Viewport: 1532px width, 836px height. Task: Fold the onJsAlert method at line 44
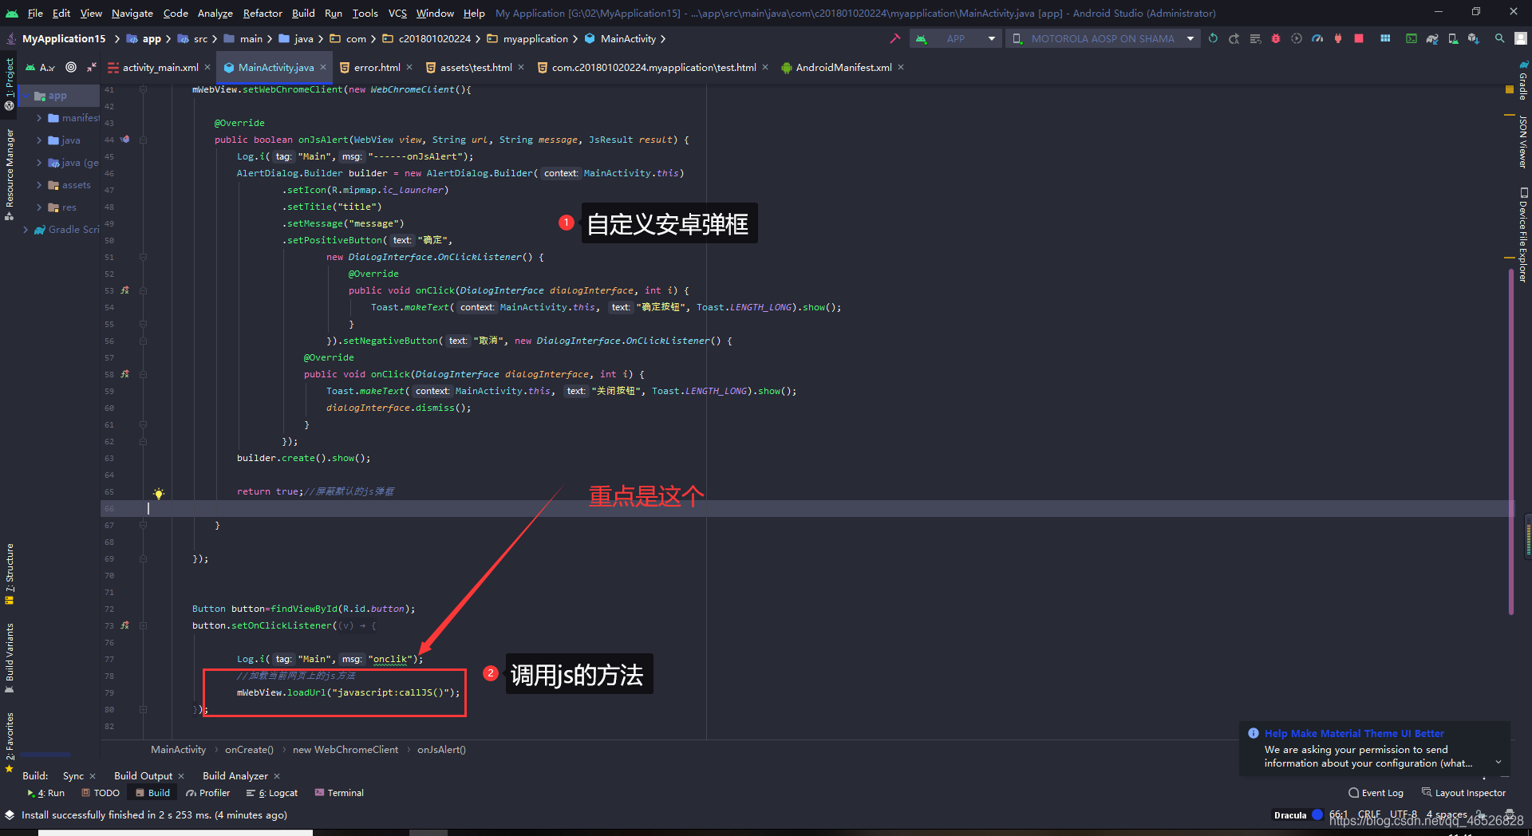[x=144, y=140]
